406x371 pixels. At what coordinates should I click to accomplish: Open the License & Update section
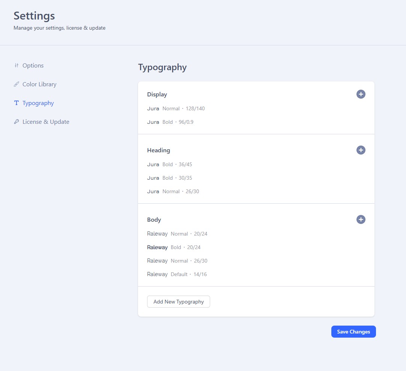click(46, 122)
